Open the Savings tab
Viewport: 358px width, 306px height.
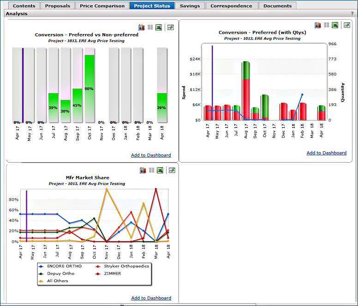click(x=190, y=6)
